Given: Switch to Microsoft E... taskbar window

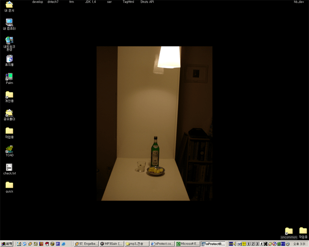Looking at the screenshot, I should pyautogui.click(x=187, y=244).
